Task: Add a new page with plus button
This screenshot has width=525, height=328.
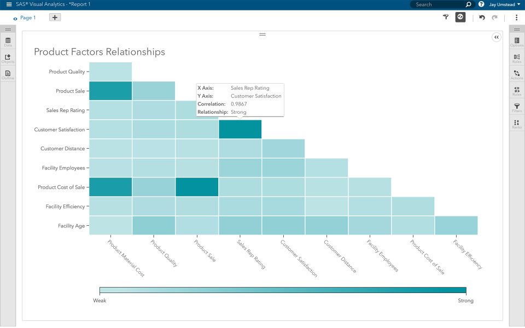Action: [54, 17]
